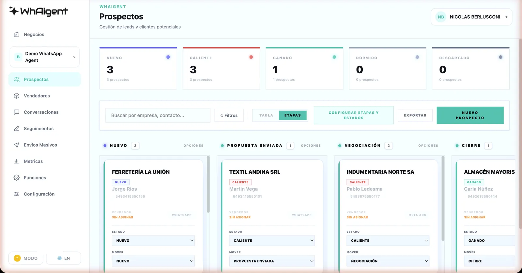Click the GANADO summary card
Screen dimensions: 522x273
point(304,68)
